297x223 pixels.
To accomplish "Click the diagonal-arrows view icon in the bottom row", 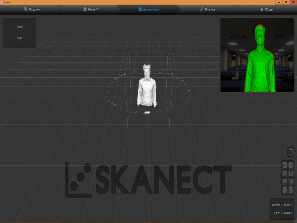I will 284,190.
